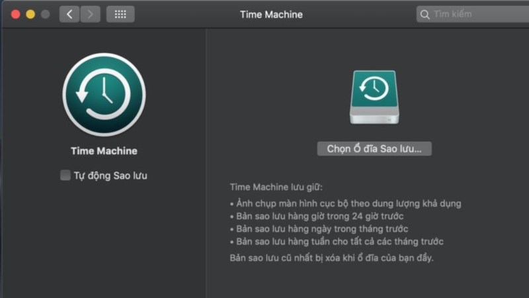Click 'Ảnh chụp màn hình cục bộ' line
Viewport: 529px width, 298px height.
pyautogui.click(x=345, y=203)
